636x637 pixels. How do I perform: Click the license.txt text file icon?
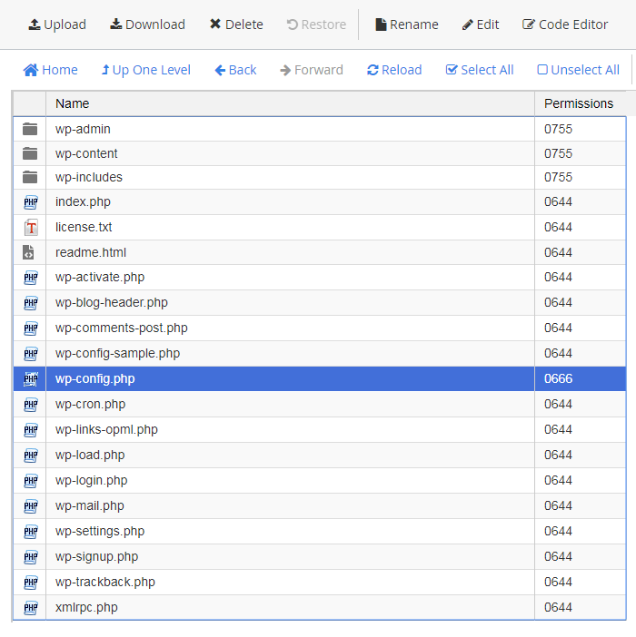31,227
